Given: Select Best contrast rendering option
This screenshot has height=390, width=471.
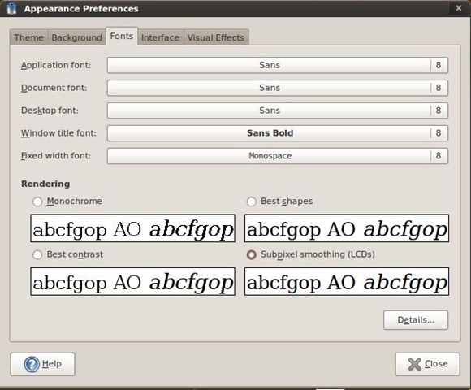Looking at the screenshot, I should click(37, 255).
